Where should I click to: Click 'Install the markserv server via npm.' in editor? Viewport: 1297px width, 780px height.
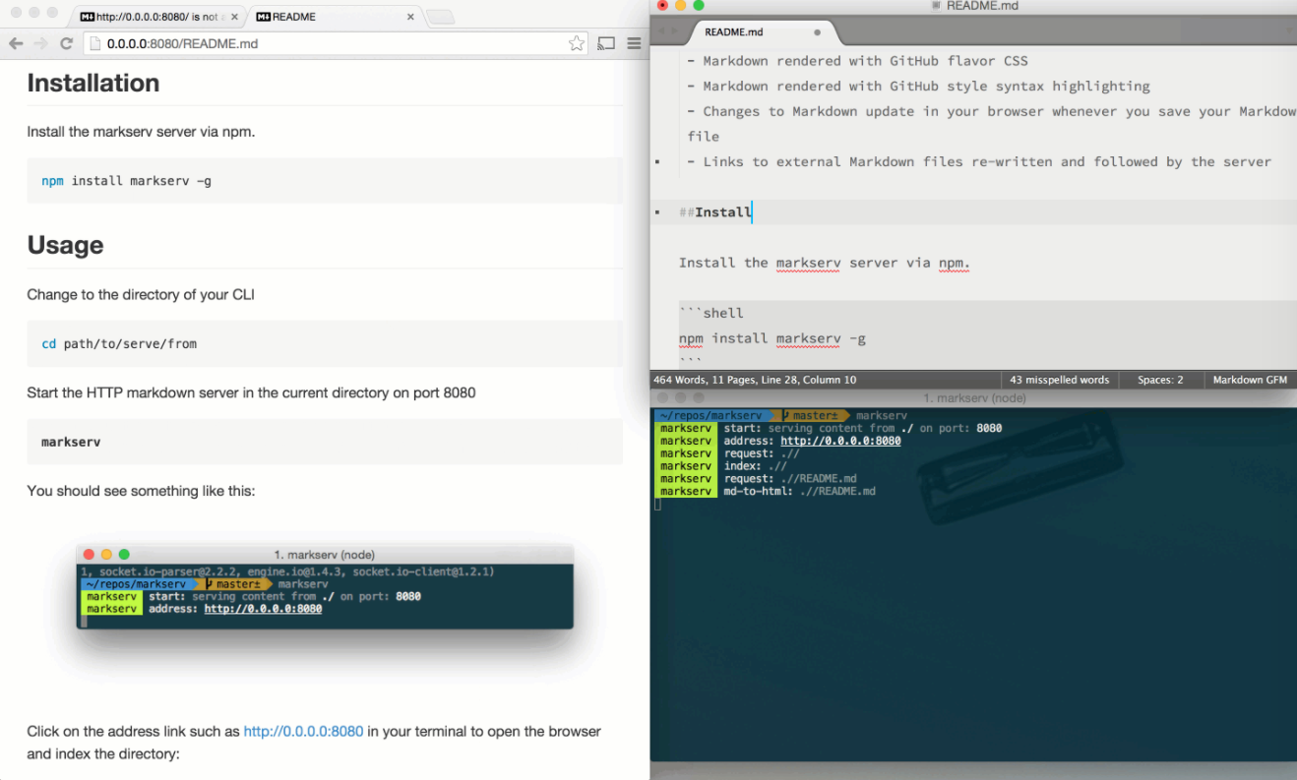825,263
